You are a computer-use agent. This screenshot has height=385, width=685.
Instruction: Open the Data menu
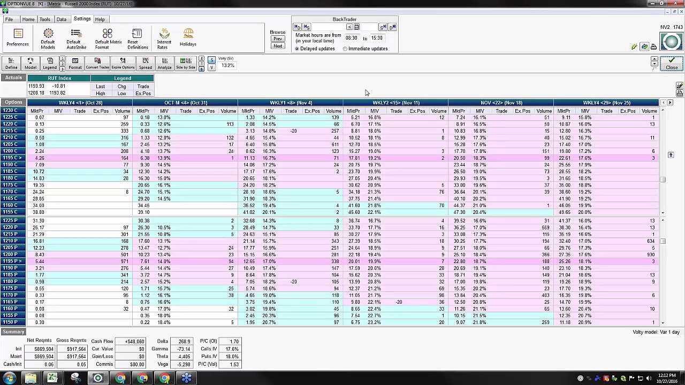coord(62,19)
